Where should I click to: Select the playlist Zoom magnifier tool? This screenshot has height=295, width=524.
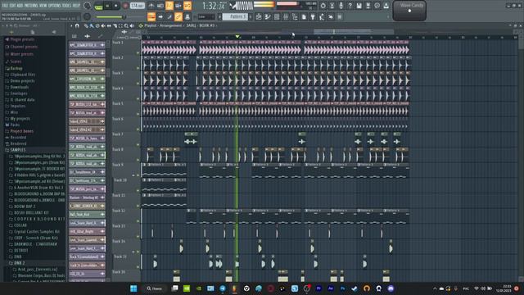coord(126,25)
